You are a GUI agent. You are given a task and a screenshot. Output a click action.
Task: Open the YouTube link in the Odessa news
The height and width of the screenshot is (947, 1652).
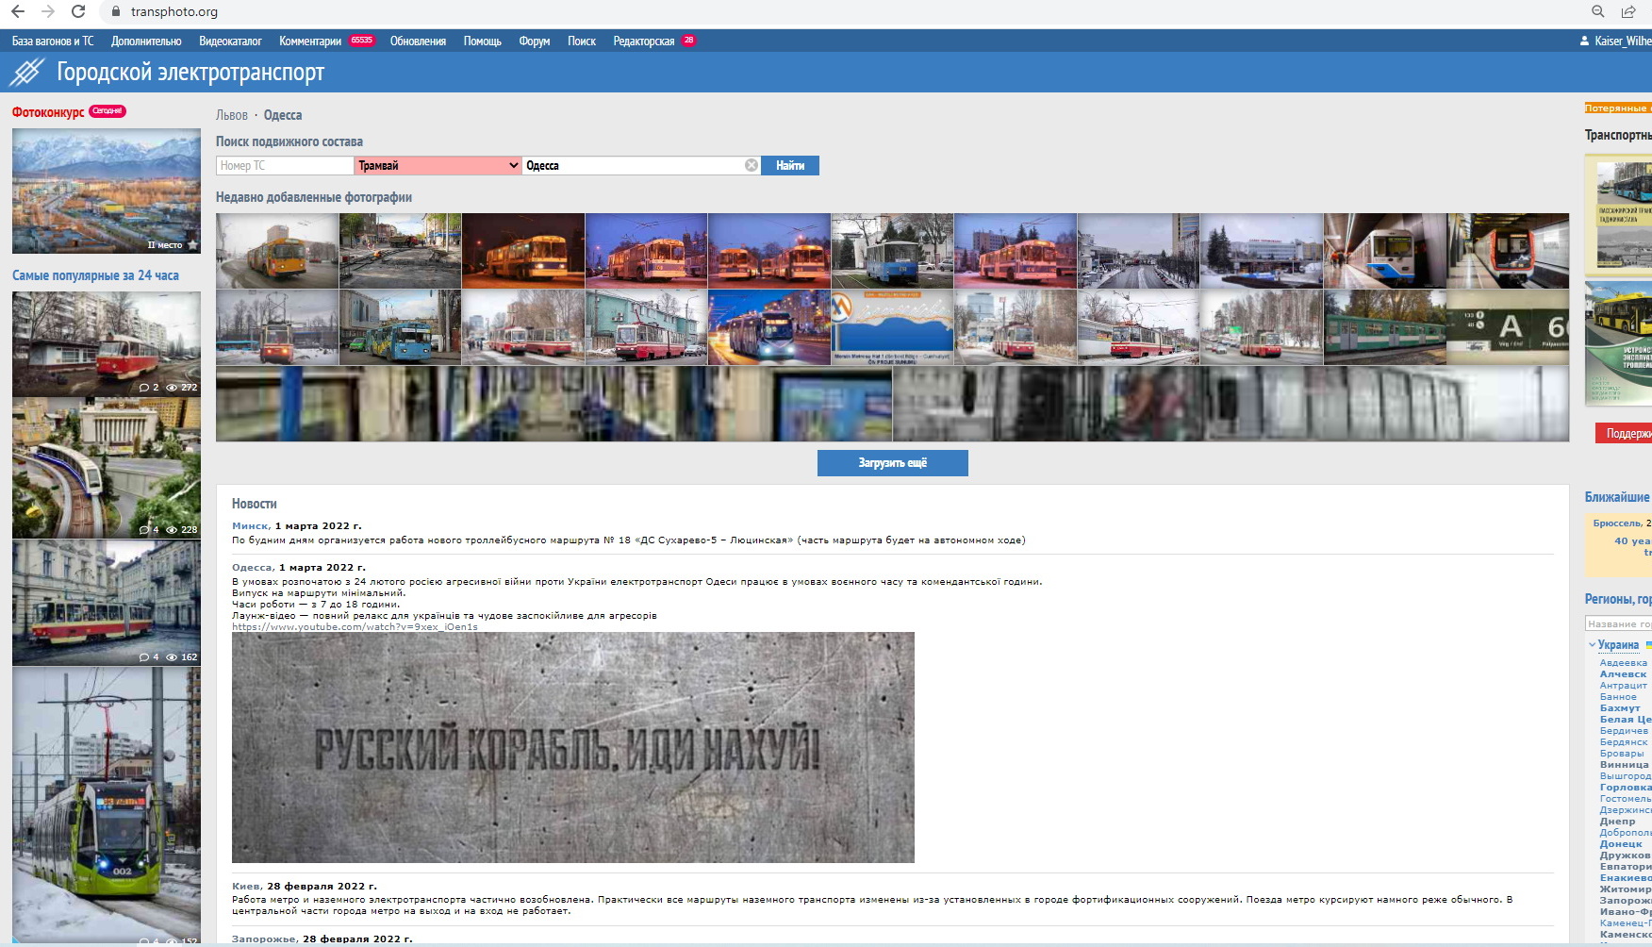(x=355, y=627)
